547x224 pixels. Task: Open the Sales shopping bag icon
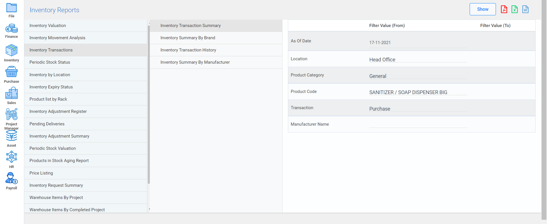coord(11,93)
